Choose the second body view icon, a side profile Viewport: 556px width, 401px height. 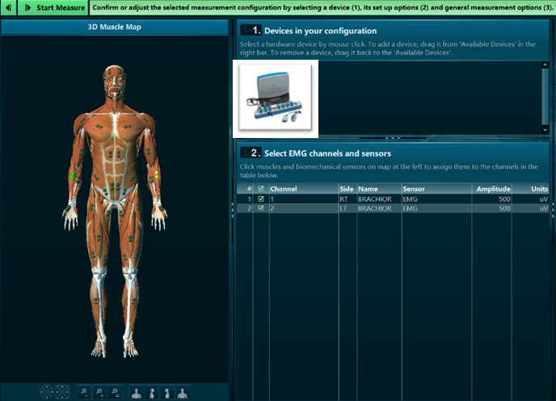(152, 392)
